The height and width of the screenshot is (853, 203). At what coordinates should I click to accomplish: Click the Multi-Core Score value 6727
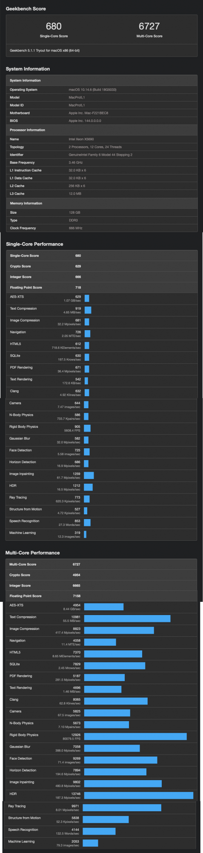(149, 26)
